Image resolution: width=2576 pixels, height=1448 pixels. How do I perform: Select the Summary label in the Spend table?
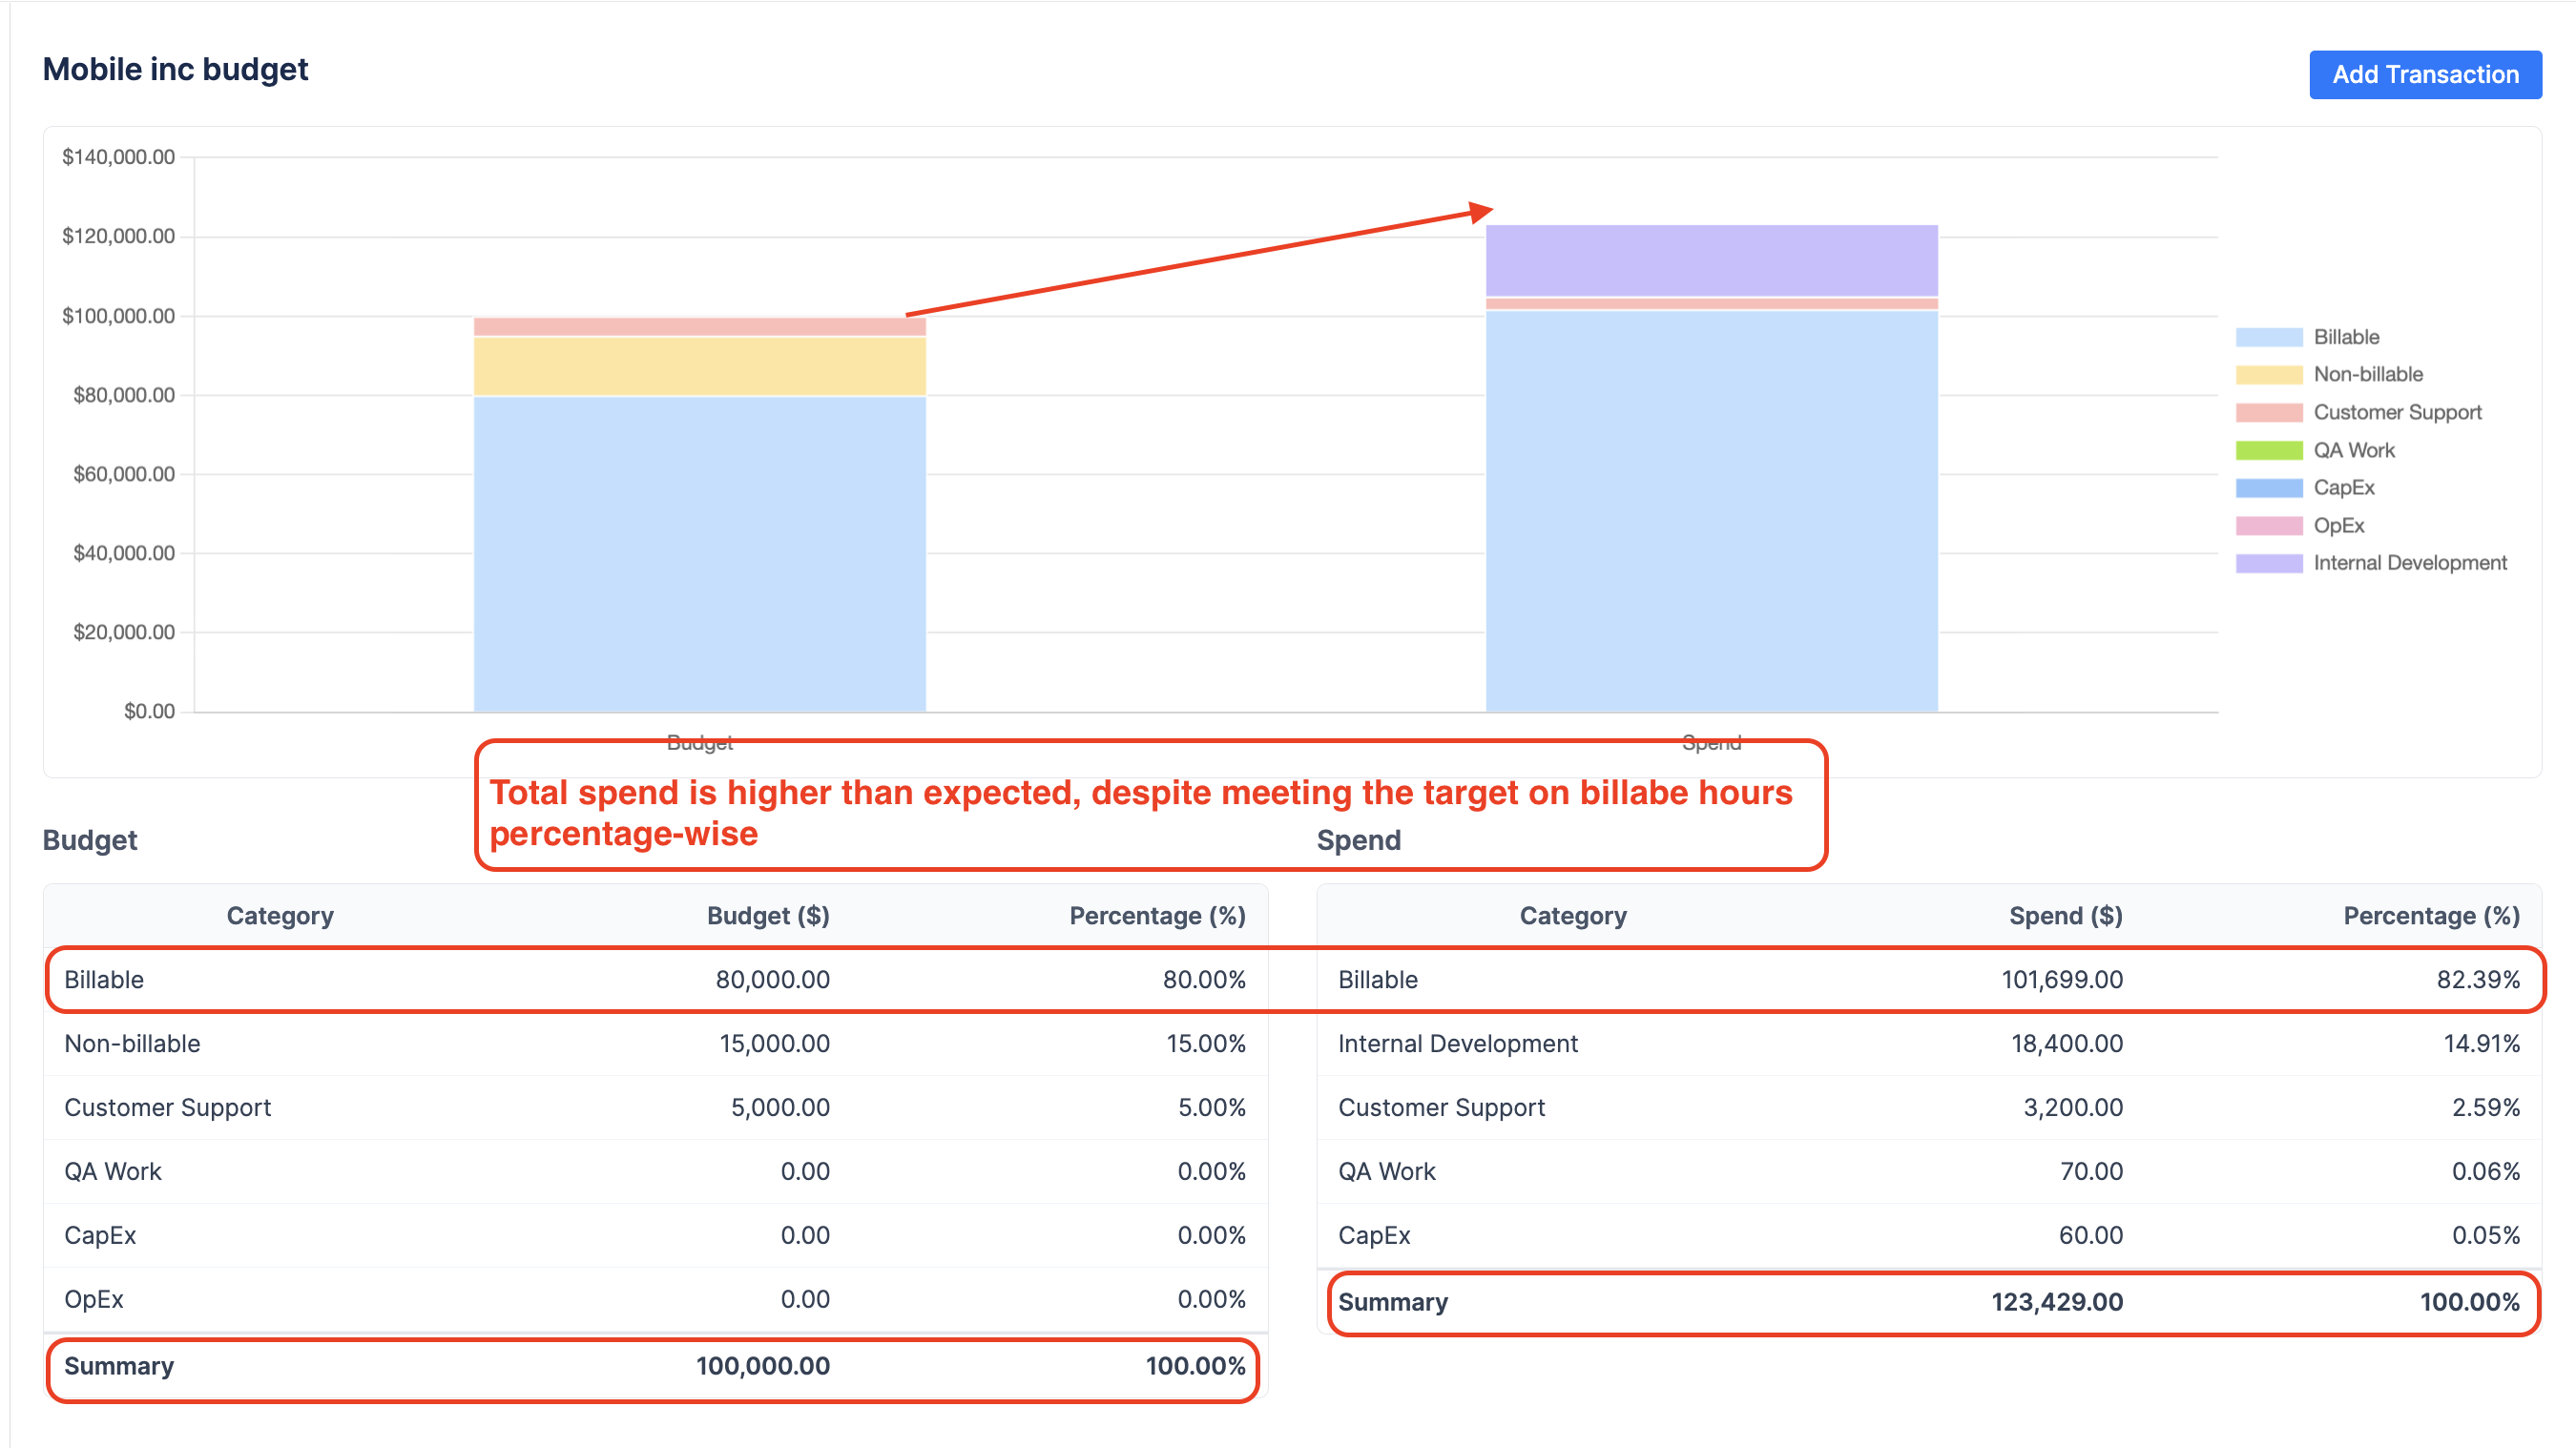(x=1393, y=1303)
